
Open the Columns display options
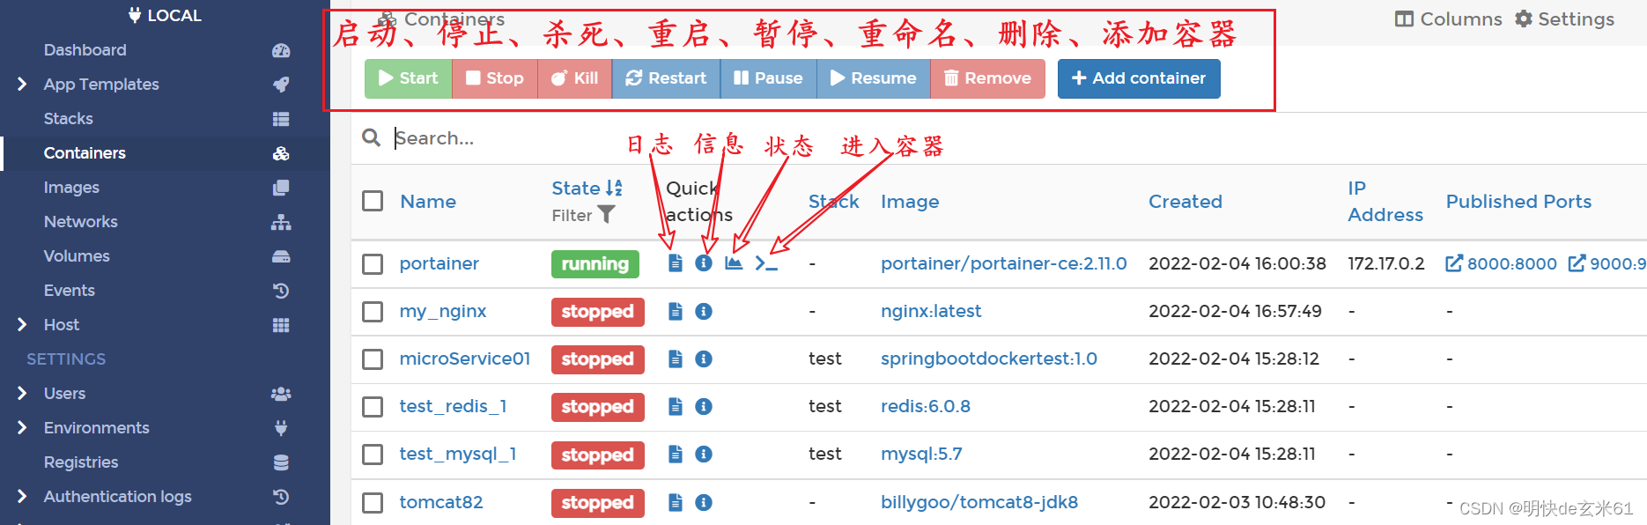(x=1449, y=19)
